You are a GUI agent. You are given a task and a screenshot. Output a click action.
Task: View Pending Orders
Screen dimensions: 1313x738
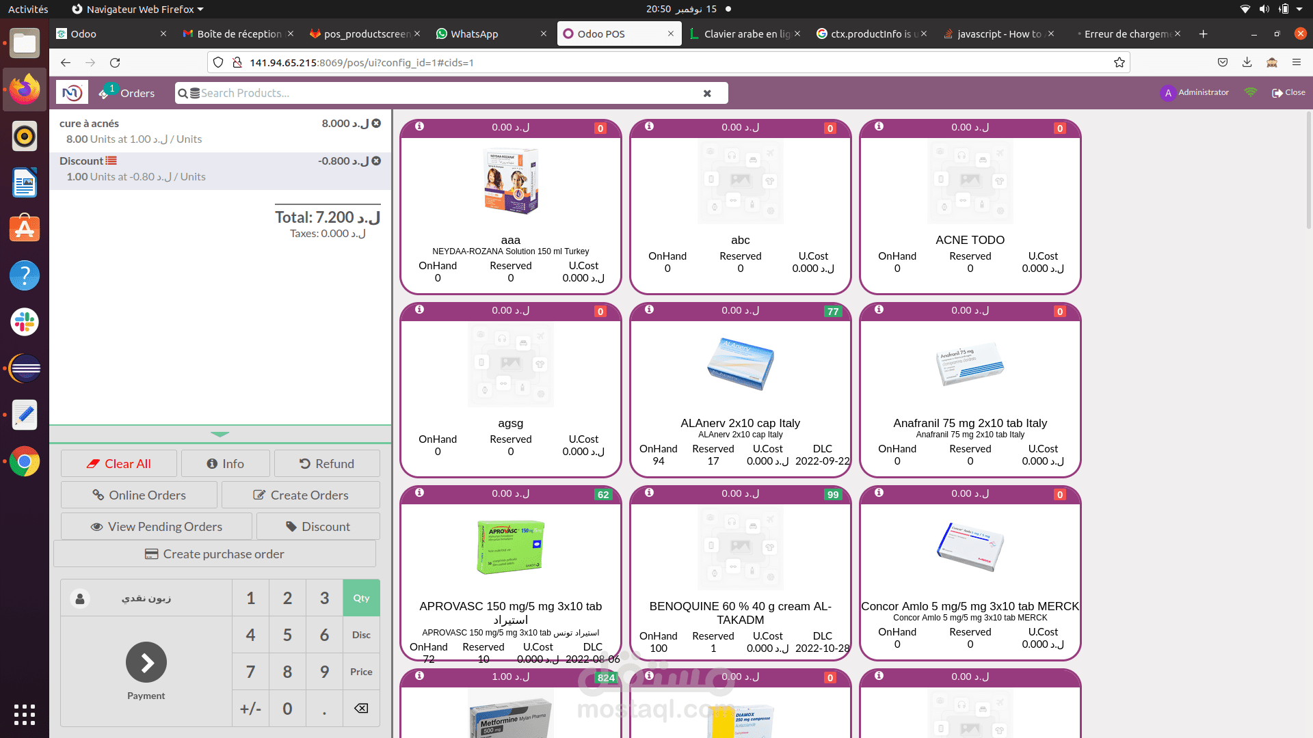(157, 526)
